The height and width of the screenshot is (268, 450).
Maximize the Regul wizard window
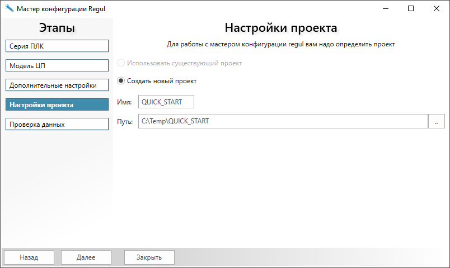tap(411, 9)
